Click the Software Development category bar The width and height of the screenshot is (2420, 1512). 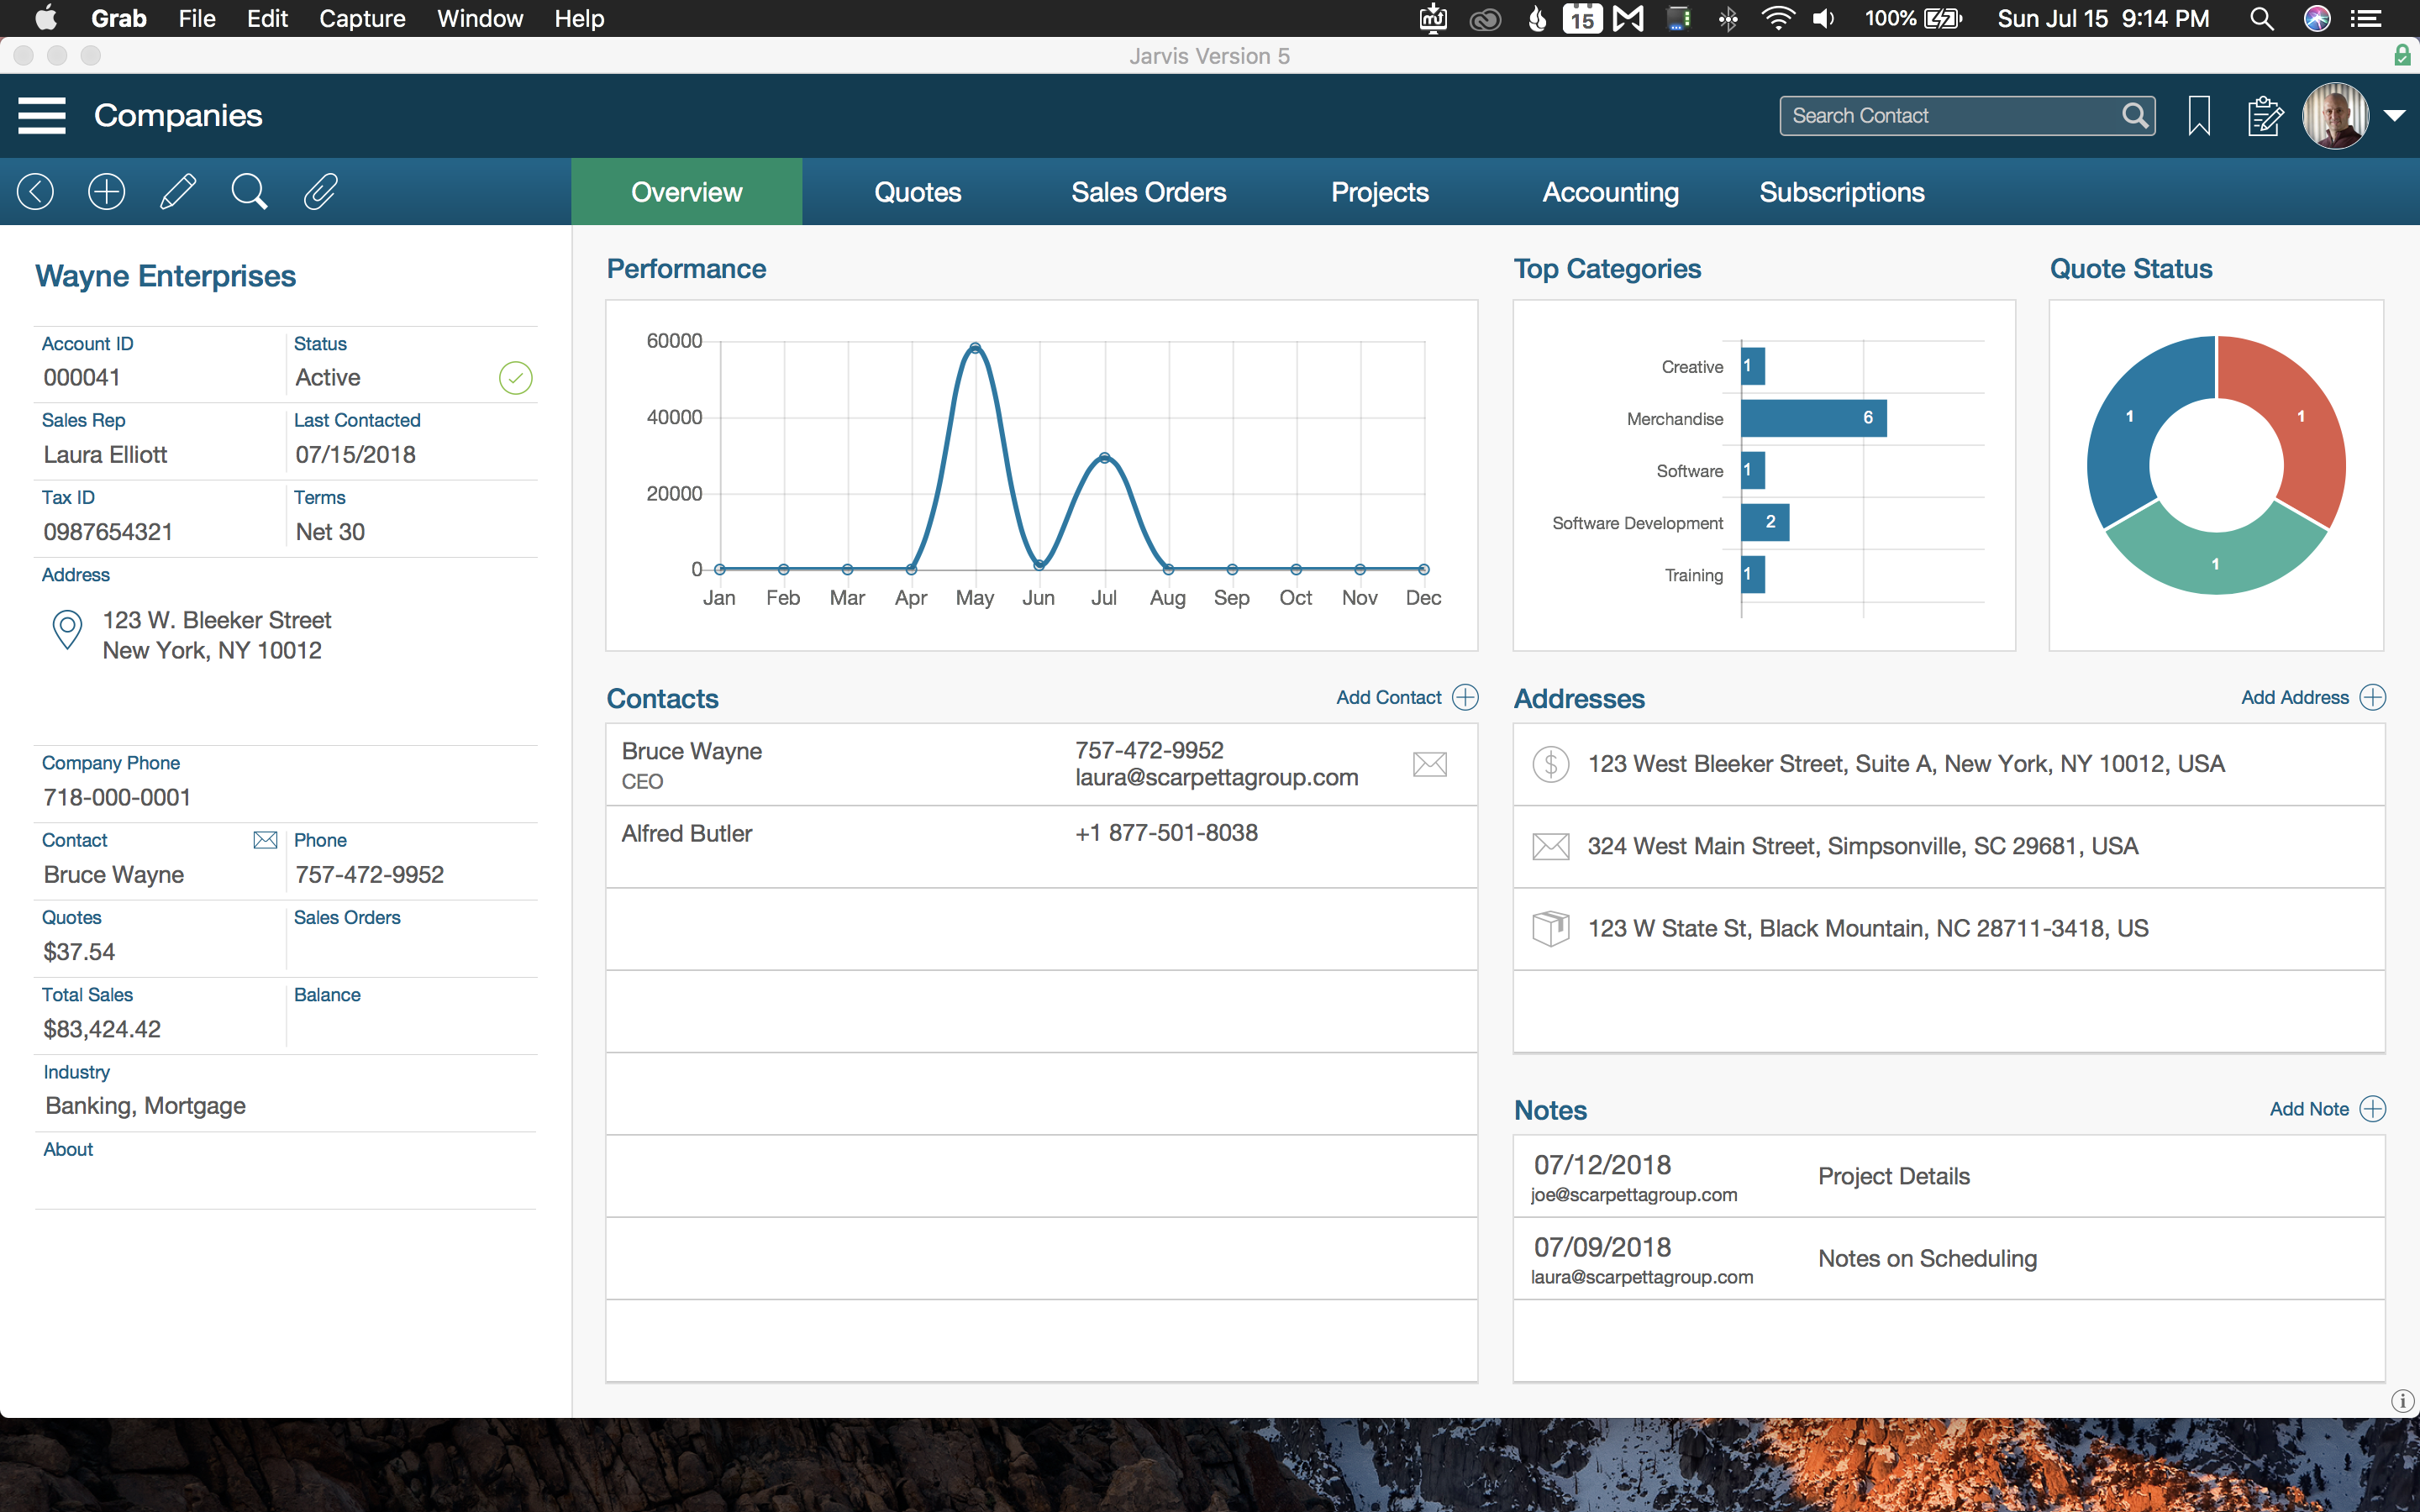pyautogui.click(x=1765, y=522)
